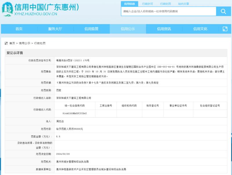Image resolution: width=232 pixels, height=175 pixels.
Task: Click the penalty type value 罚款
Action: tap(59, 90)
